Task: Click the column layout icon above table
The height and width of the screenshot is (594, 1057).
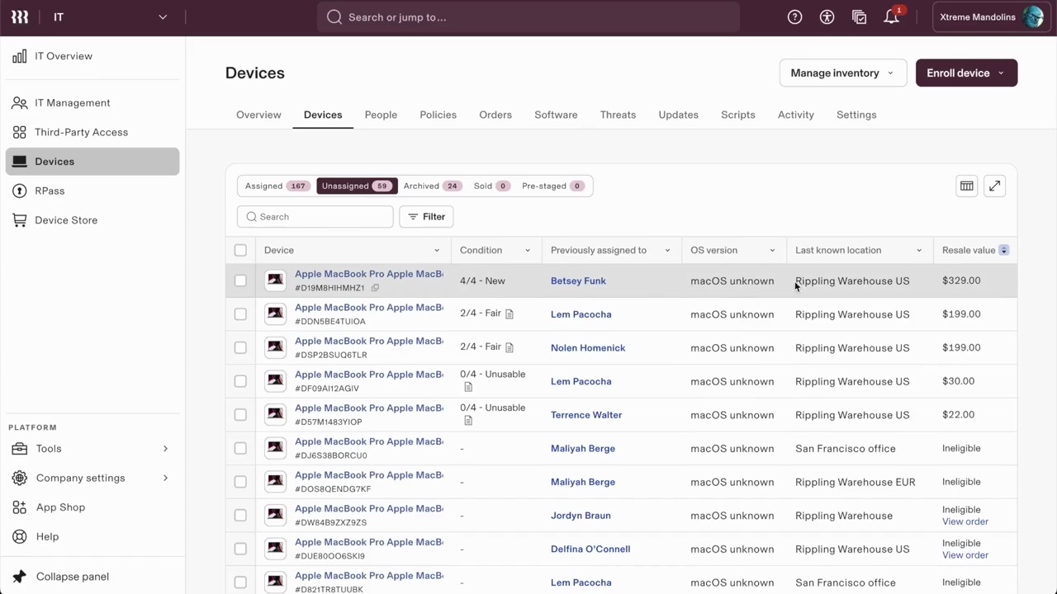Action: click(966, 186)
